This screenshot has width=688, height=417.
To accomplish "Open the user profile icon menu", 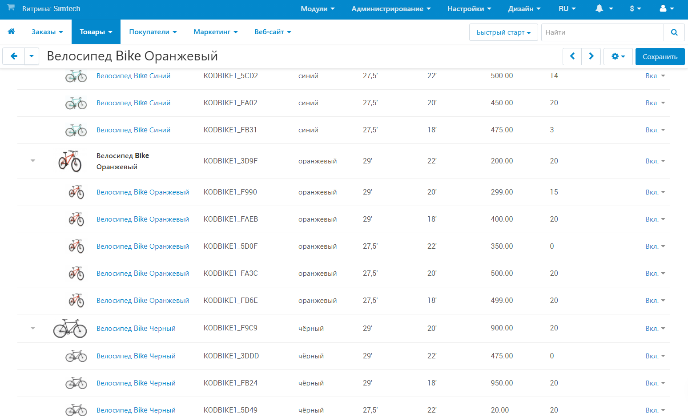I will 667,8.
